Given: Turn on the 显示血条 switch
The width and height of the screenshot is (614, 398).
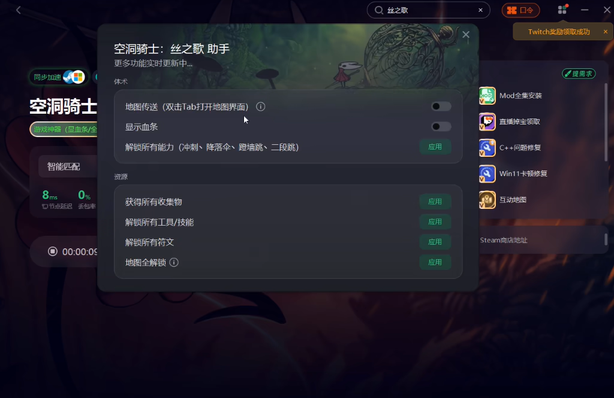Looking at the screenshot, I should pos(441,127).
